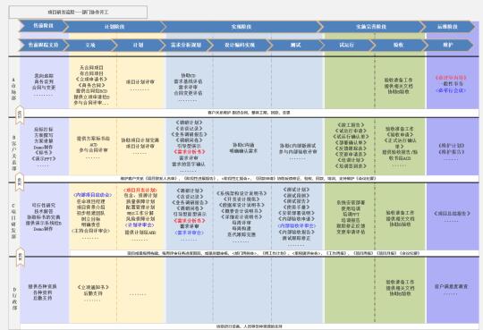Click the 试运行 step chevron
This screenshot has width=483, height=330.
[x=346, y=45]
